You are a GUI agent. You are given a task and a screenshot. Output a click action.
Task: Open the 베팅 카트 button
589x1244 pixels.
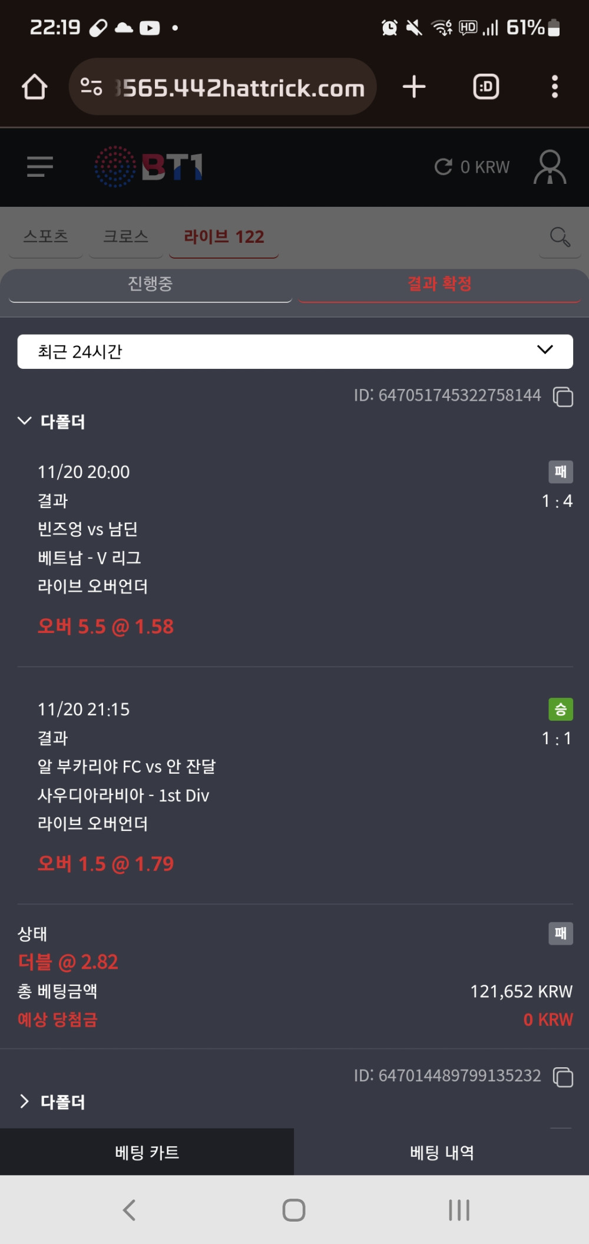[x=147, y=1152]
